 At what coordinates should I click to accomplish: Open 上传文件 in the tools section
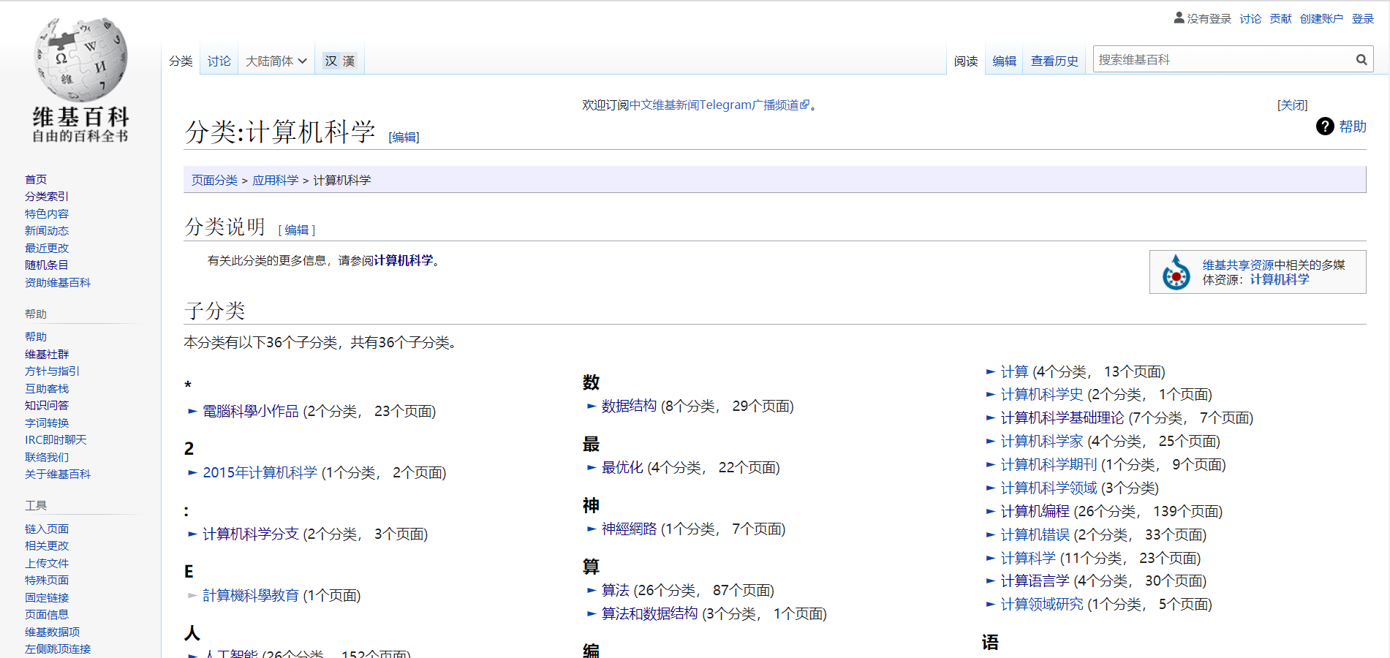pos(47,564)
